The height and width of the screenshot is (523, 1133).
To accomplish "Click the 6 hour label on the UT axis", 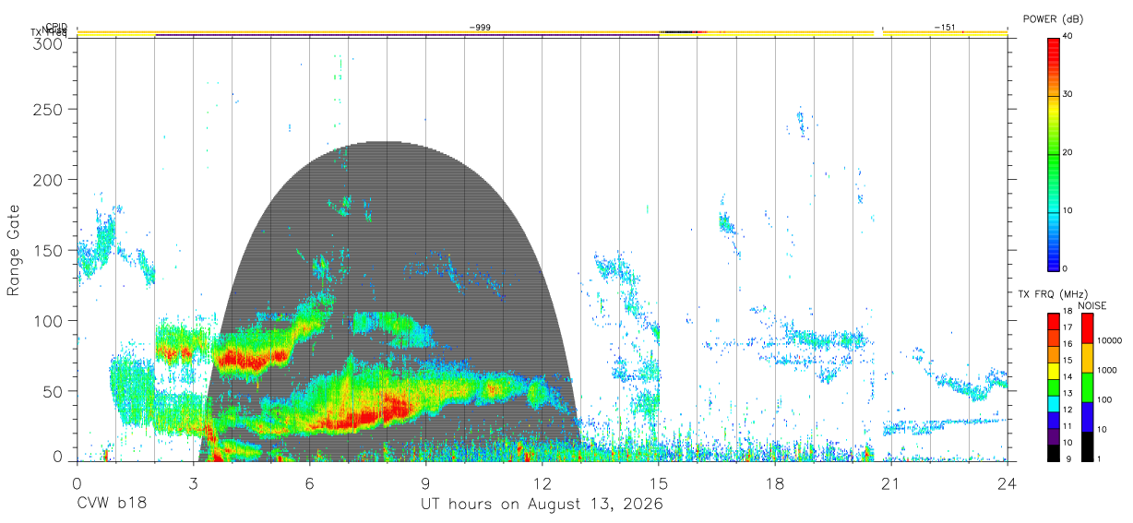I will pos(310,482).
